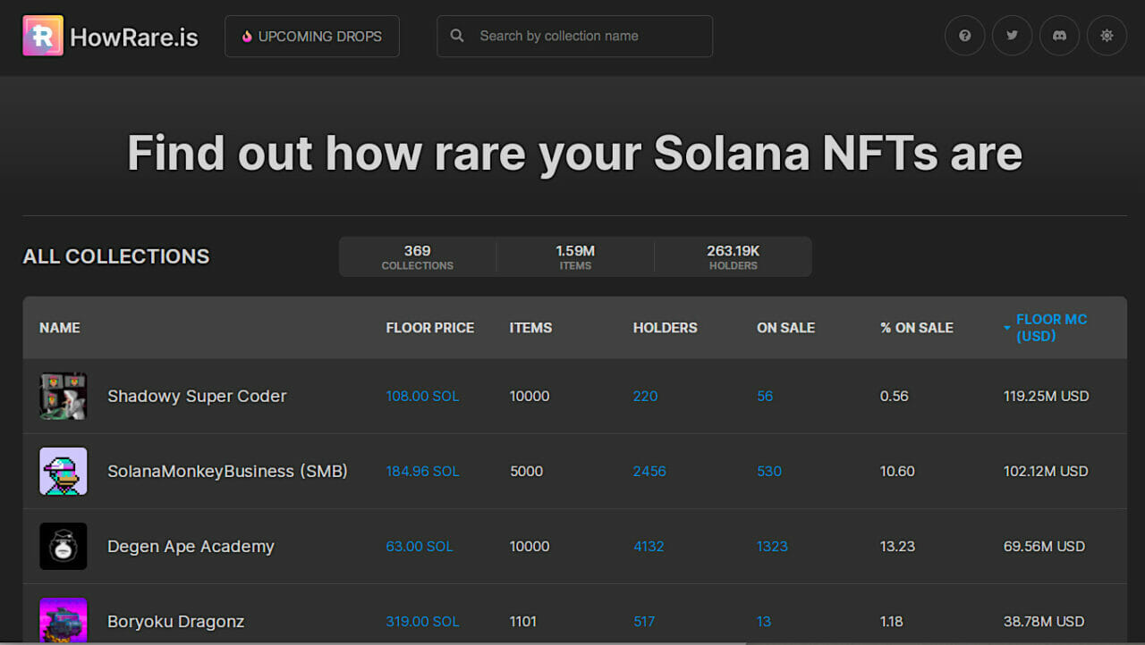Open the Discord icon link

[1059, 36]
